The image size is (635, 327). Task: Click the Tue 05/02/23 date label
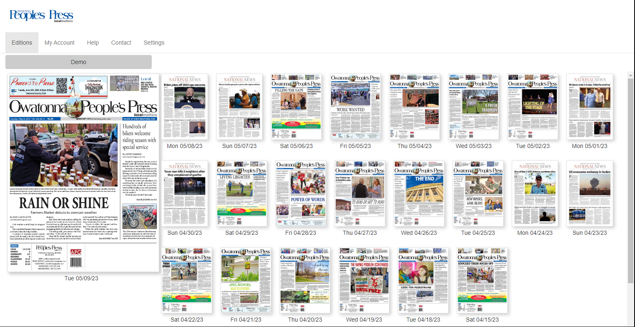533,146
